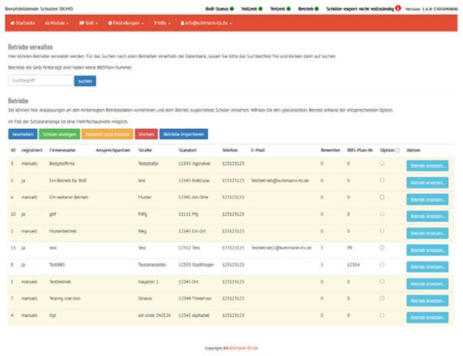The width and height of the screenshot is (463, 356).
Task: Select the option for Beispielfirma row
Action: (382, 163)
